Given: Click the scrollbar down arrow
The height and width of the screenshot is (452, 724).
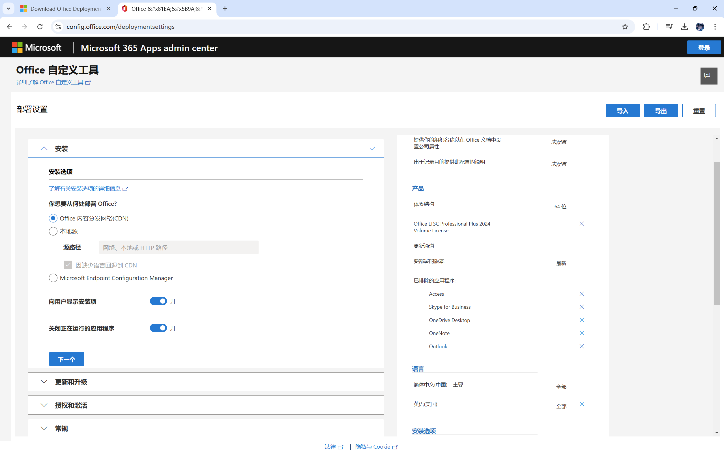Looking at the screenshot, I should (x=717, y=432).
